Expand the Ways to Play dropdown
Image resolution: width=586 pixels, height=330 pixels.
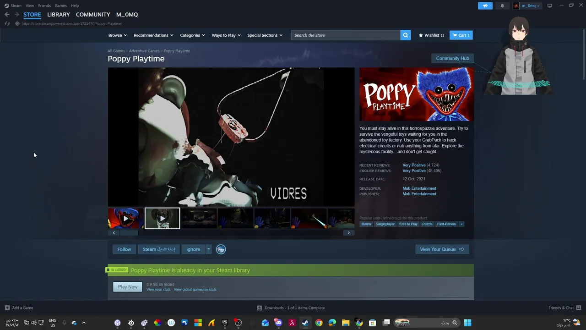226,35
